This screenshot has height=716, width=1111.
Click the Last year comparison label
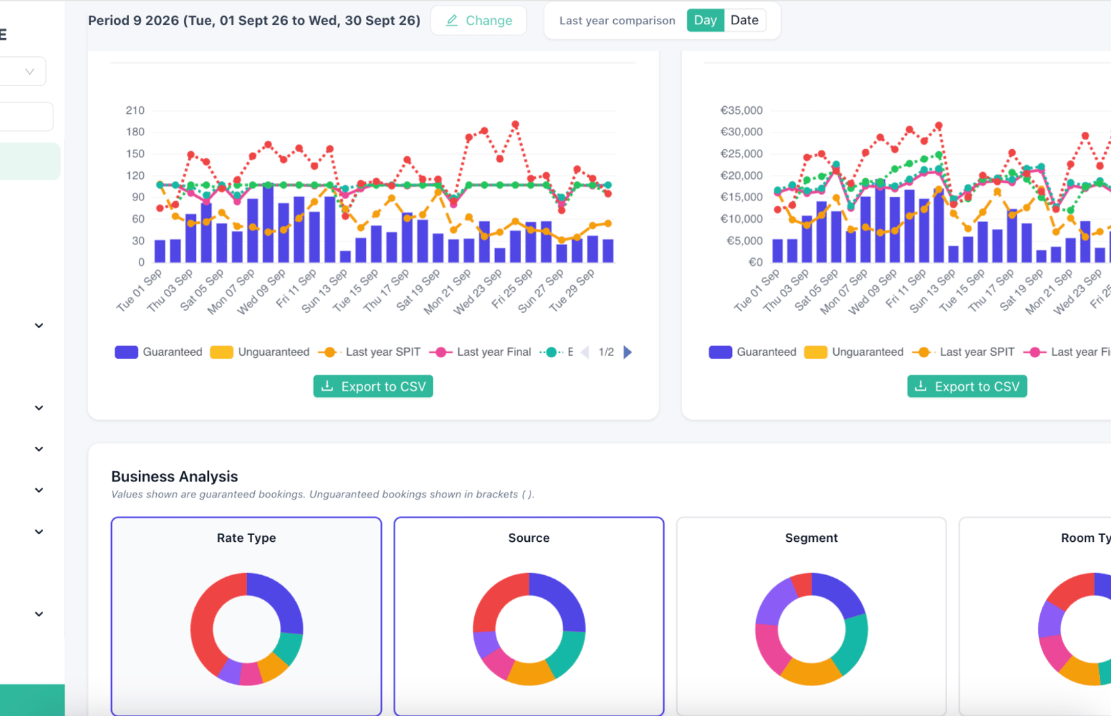[x=617, y=21]
